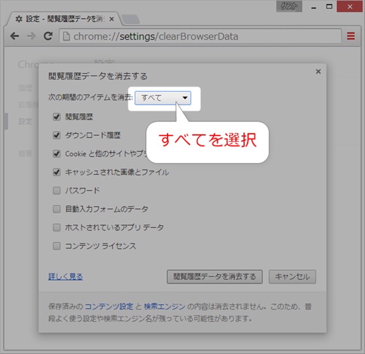This screenshot has width=365, height=354.
Task: Open the コンテンツ設定 link
Action: coord(109,306)
